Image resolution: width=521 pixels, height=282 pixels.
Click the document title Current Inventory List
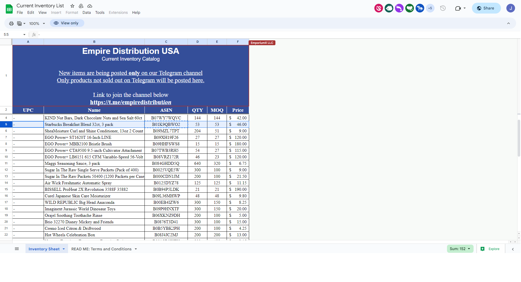tap(40, 6)
